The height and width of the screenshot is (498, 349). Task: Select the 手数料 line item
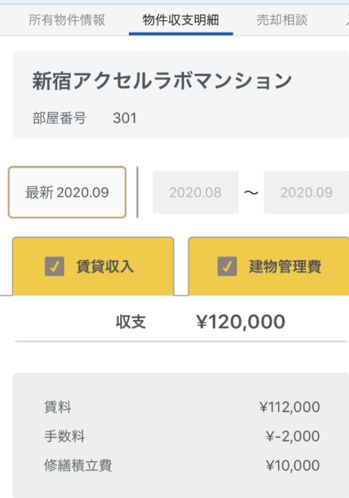[65, 436]
